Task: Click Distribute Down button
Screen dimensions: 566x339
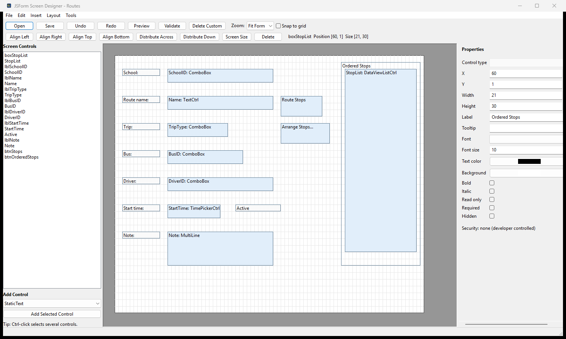Action: (200, 37)
